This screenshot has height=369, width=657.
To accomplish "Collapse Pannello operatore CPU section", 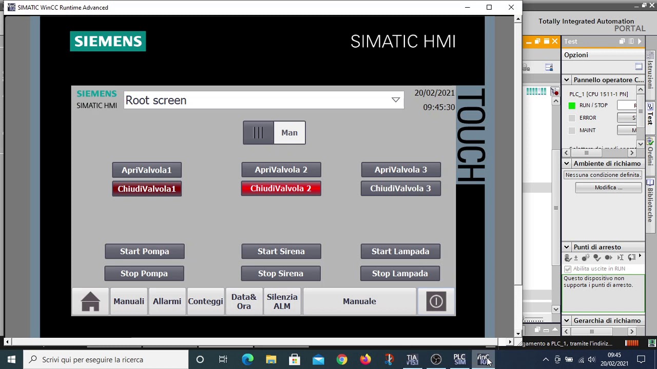I will click(x=567, y=80).
